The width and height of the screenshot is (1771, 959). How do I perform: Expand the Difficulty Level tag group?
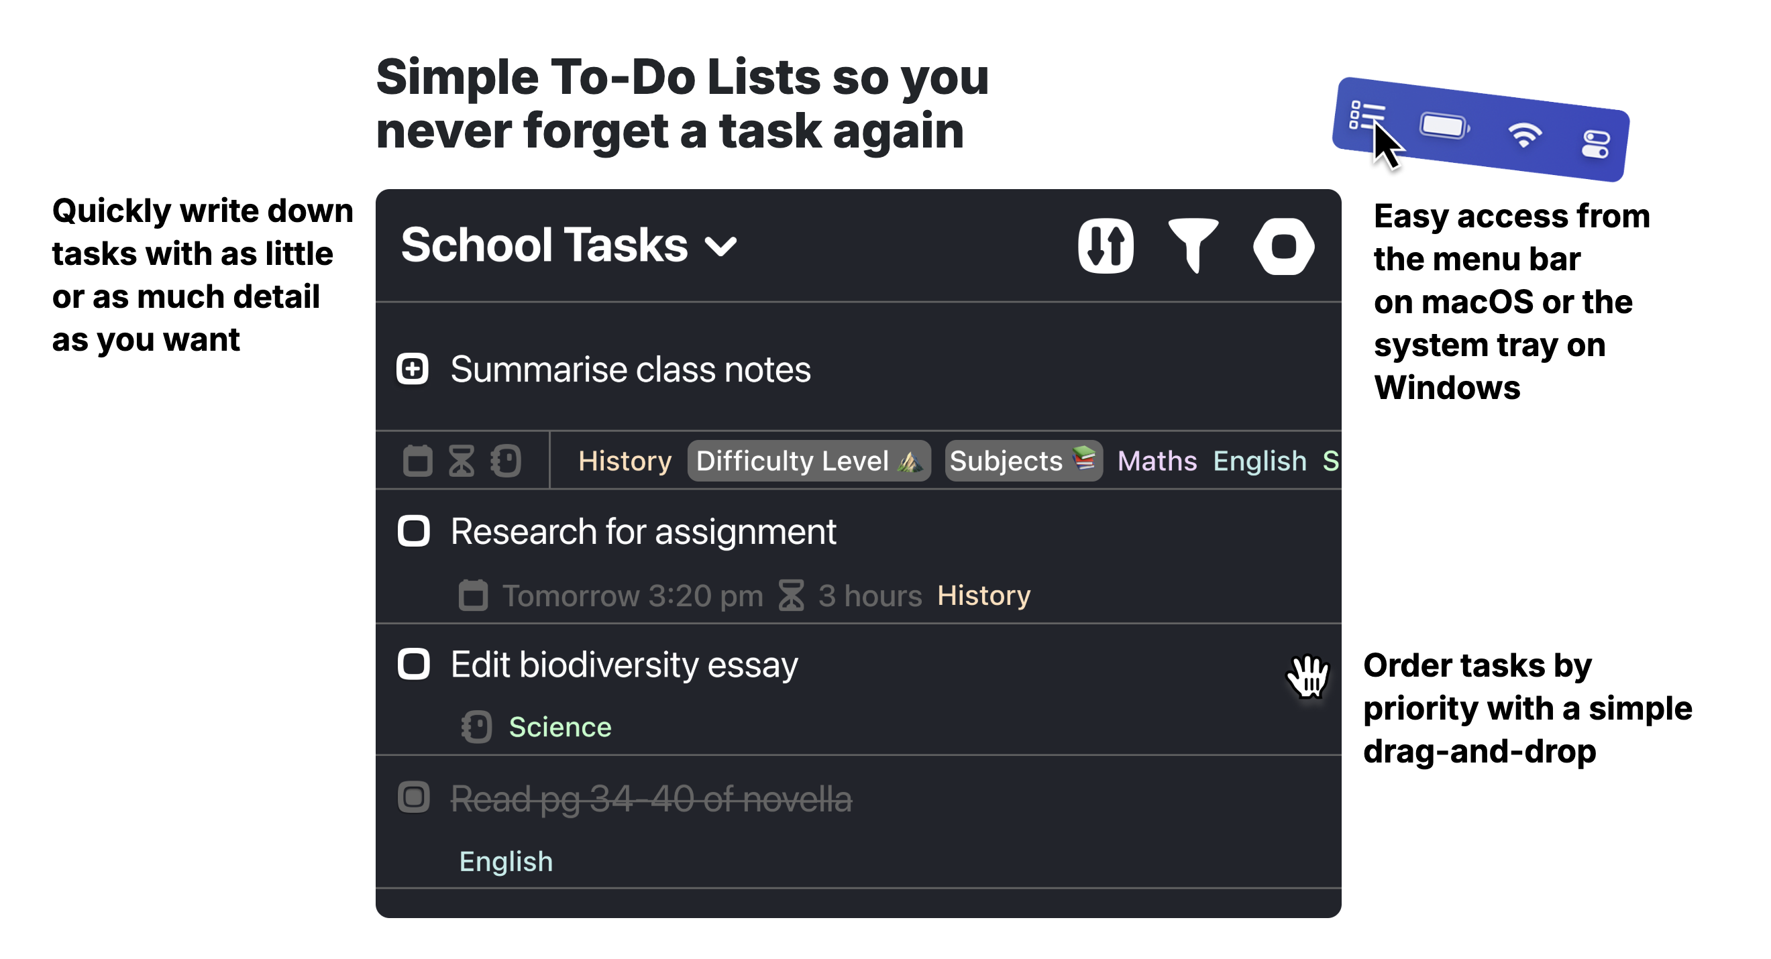[809, 461]
